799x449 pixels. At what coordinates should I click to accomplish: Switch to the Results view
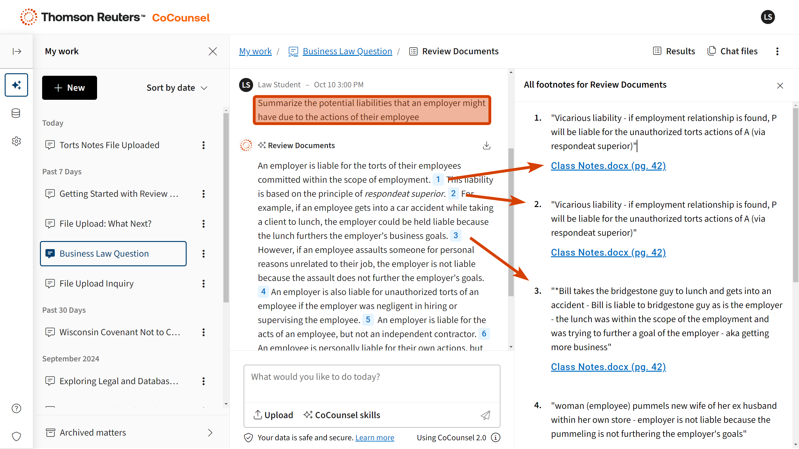click(674, 51)
